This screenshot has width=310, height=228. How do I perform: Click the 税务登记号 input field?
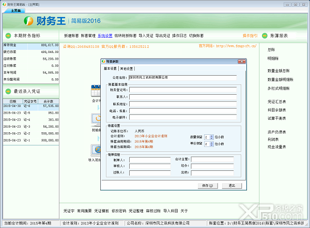point(183,90)
